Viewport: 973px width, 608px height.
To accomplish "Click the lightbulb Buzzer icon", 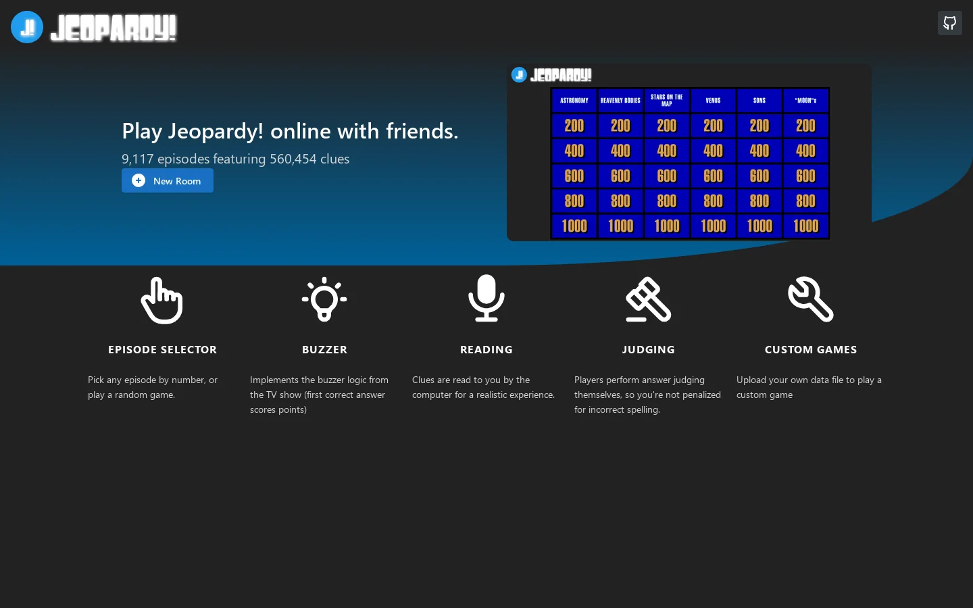I will click(x=324, y=299).
